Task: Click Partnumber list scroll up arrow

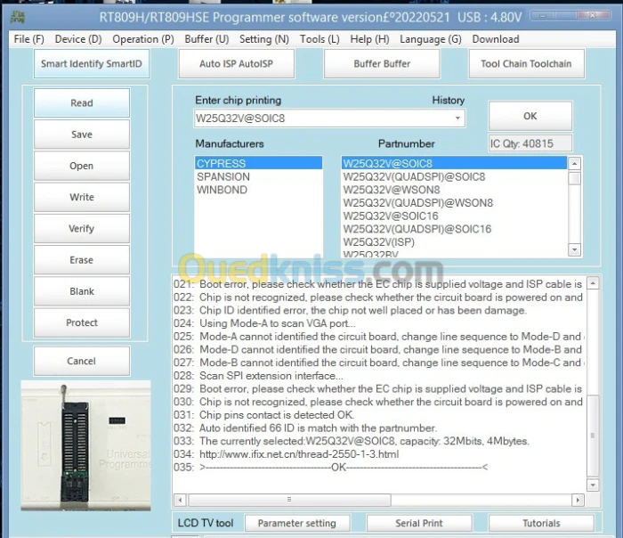Action: click(575, 163)
